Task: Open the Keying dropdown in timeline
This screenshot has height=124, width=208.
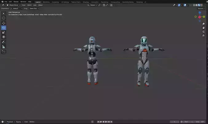Action: pos(19,122)
